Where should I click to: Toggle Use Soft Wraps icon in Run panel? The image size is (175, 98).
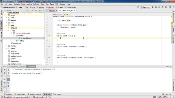point(8,76)
